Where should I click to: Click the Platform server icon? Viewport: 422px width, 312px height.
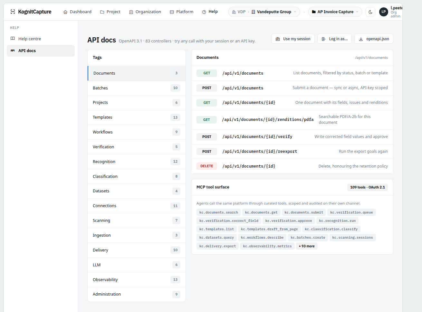click(x=172, y=12)
